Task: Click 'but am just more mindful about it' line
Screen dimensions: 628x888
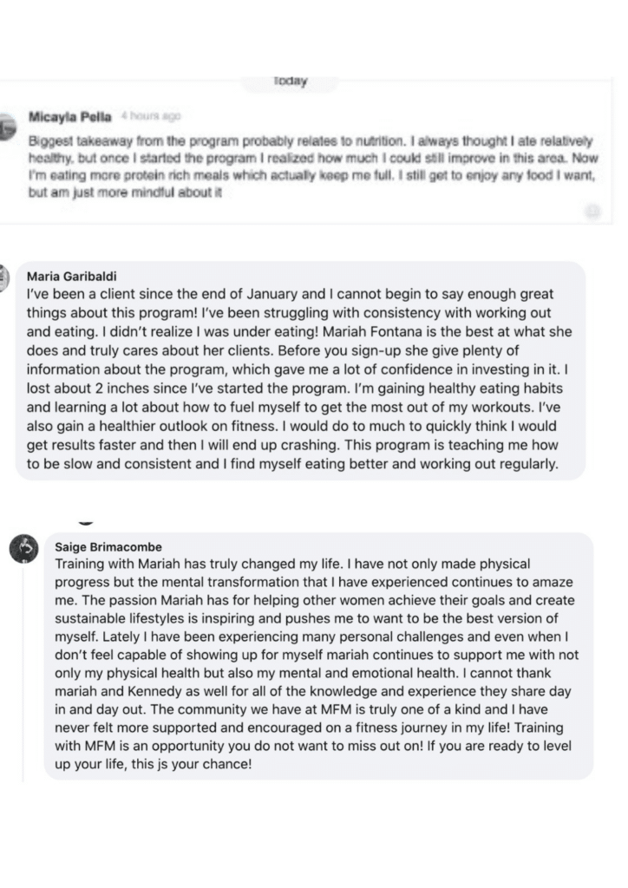Action: (125, 193)
